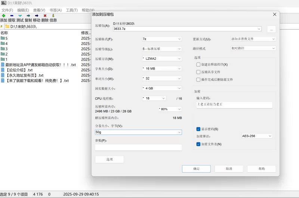Uncheck 显示密码 (show password) checkbox
This screenshot has height=198, width=299.
tap(198, 129)
